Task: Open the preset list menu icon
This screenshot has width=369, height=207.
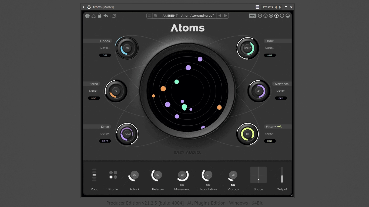Action: (x=149, y=16)
